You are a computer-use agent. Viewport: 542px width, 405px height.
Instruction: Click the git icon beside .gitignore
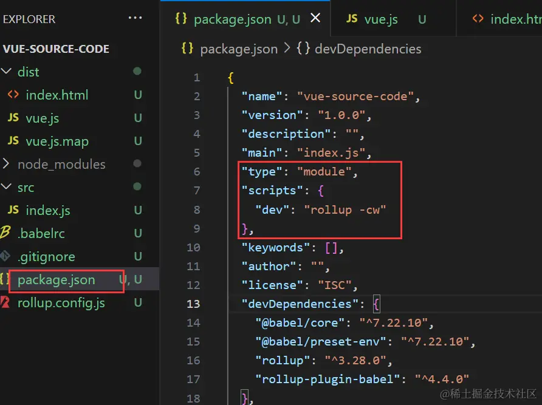click(x=5, y=256)
